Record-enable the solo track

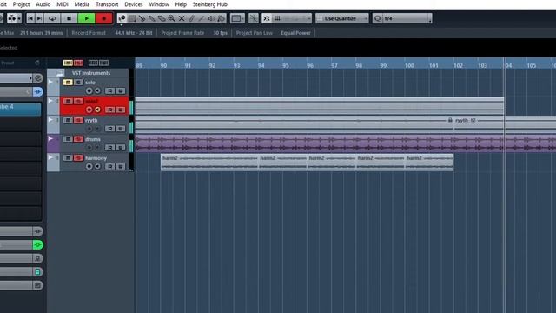(x=89, y=90)
